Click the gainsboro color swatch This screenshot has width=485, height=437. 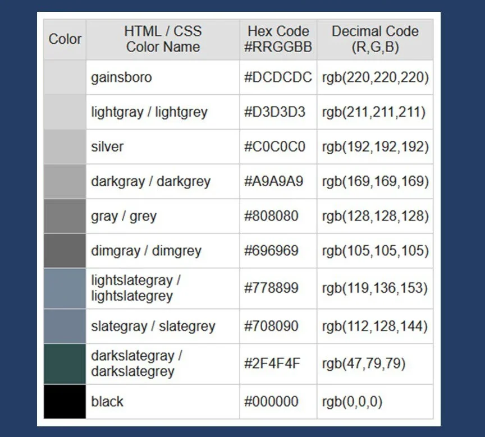click(65, 77)
